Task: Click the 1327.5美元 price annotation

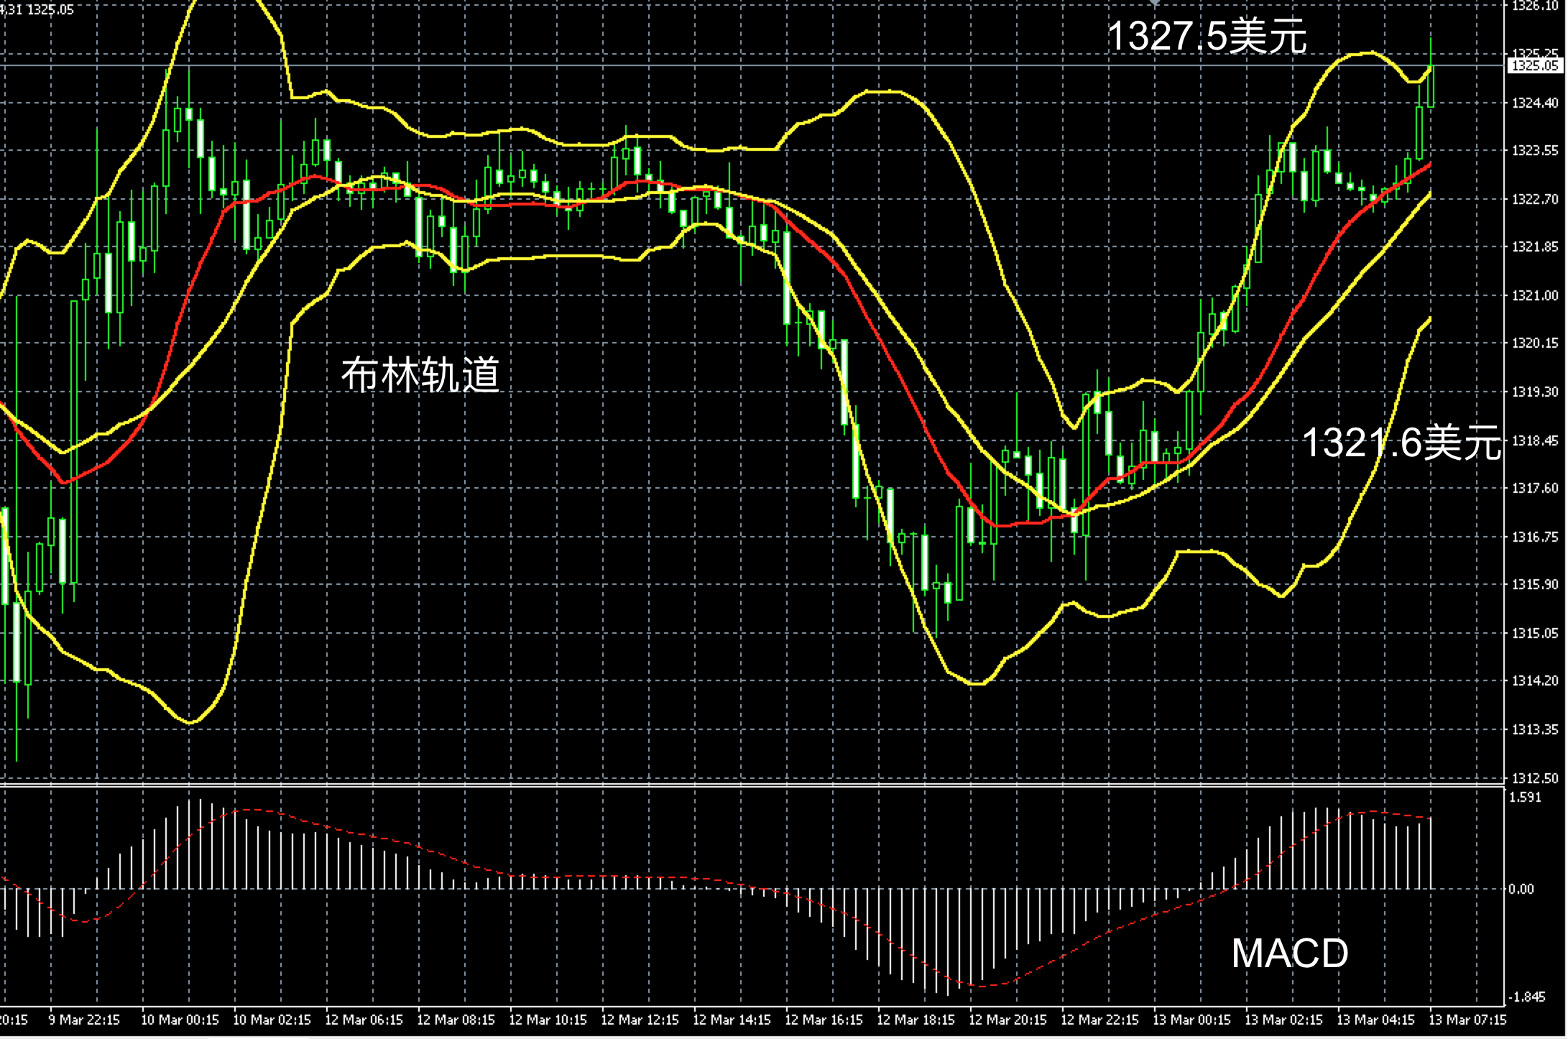Action: [1207, 36]
